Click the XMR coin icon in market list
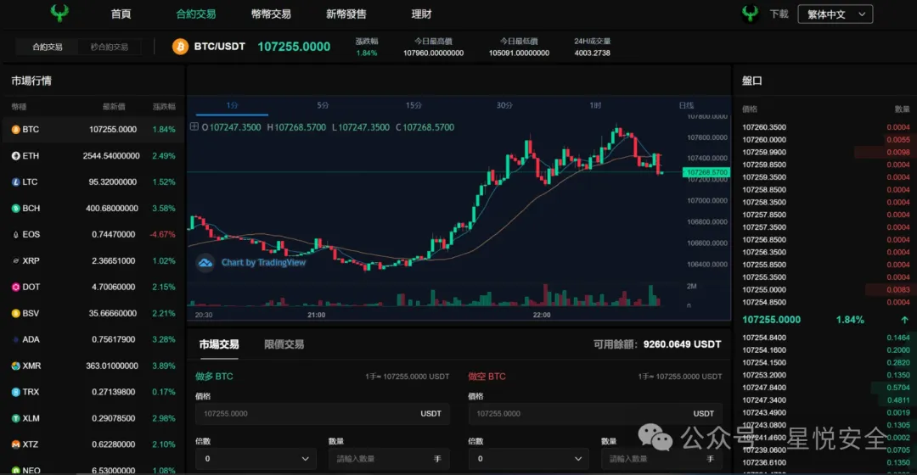Image resolution: width=917 pixels, height=475 pixels. tap(16, 366)
